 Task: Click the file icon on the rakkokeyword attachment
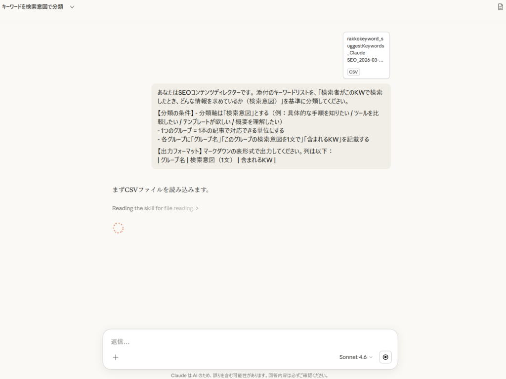[x=353, y=72]
